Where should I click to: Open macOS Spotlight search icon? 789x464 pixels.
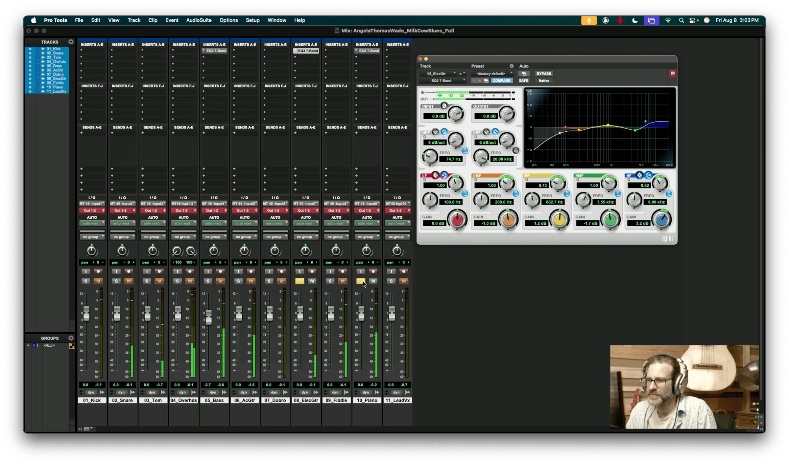click(x=681, y=20)
